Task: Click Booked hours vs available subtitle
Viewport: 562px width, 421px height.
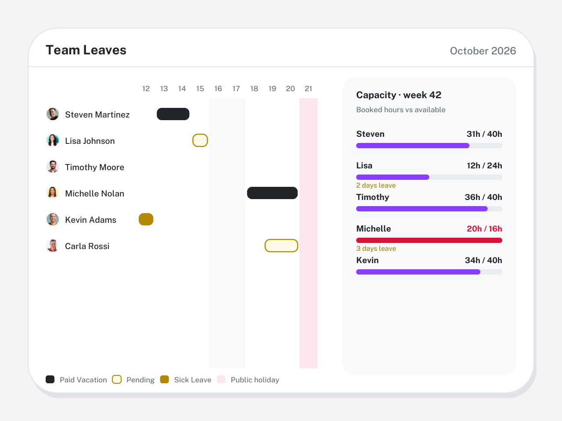Action: click(x=401, y=110)
